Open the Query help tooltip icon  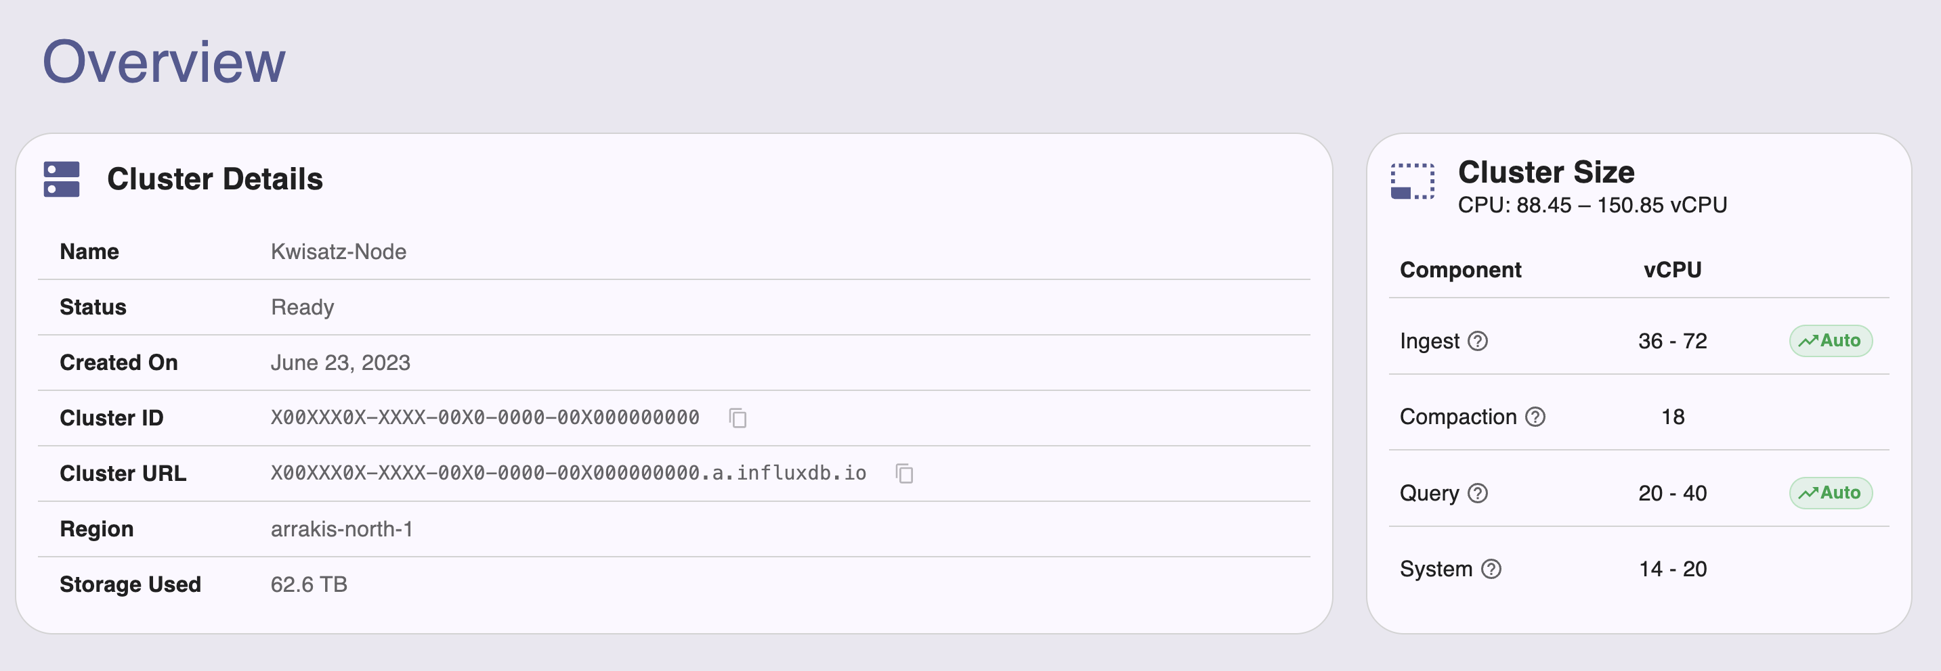[x=1478, y=494]
